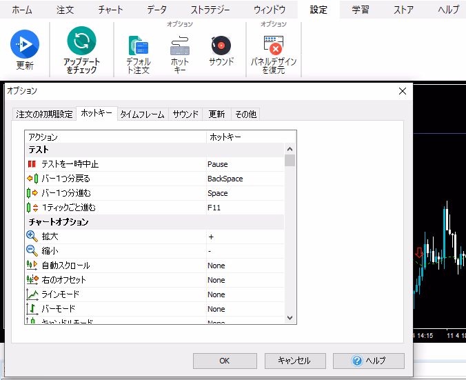The height and width of the screenshot is (380, 466).
Task: Select the 拡大 zoom-in row icon
Action: pos(32,237)
